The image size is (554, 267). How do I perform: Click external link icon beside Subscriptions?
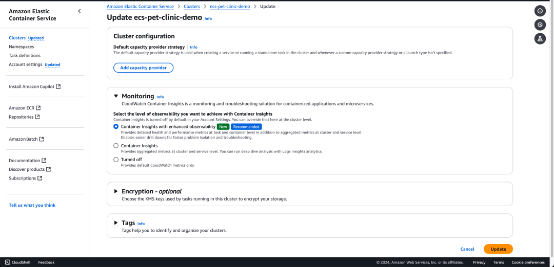point(40,178)
